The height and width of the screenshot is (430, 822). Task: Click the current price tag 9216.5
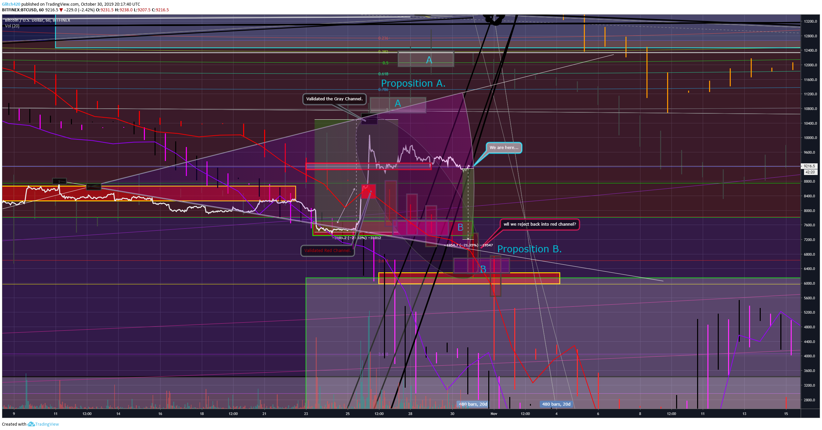point(809,166)
